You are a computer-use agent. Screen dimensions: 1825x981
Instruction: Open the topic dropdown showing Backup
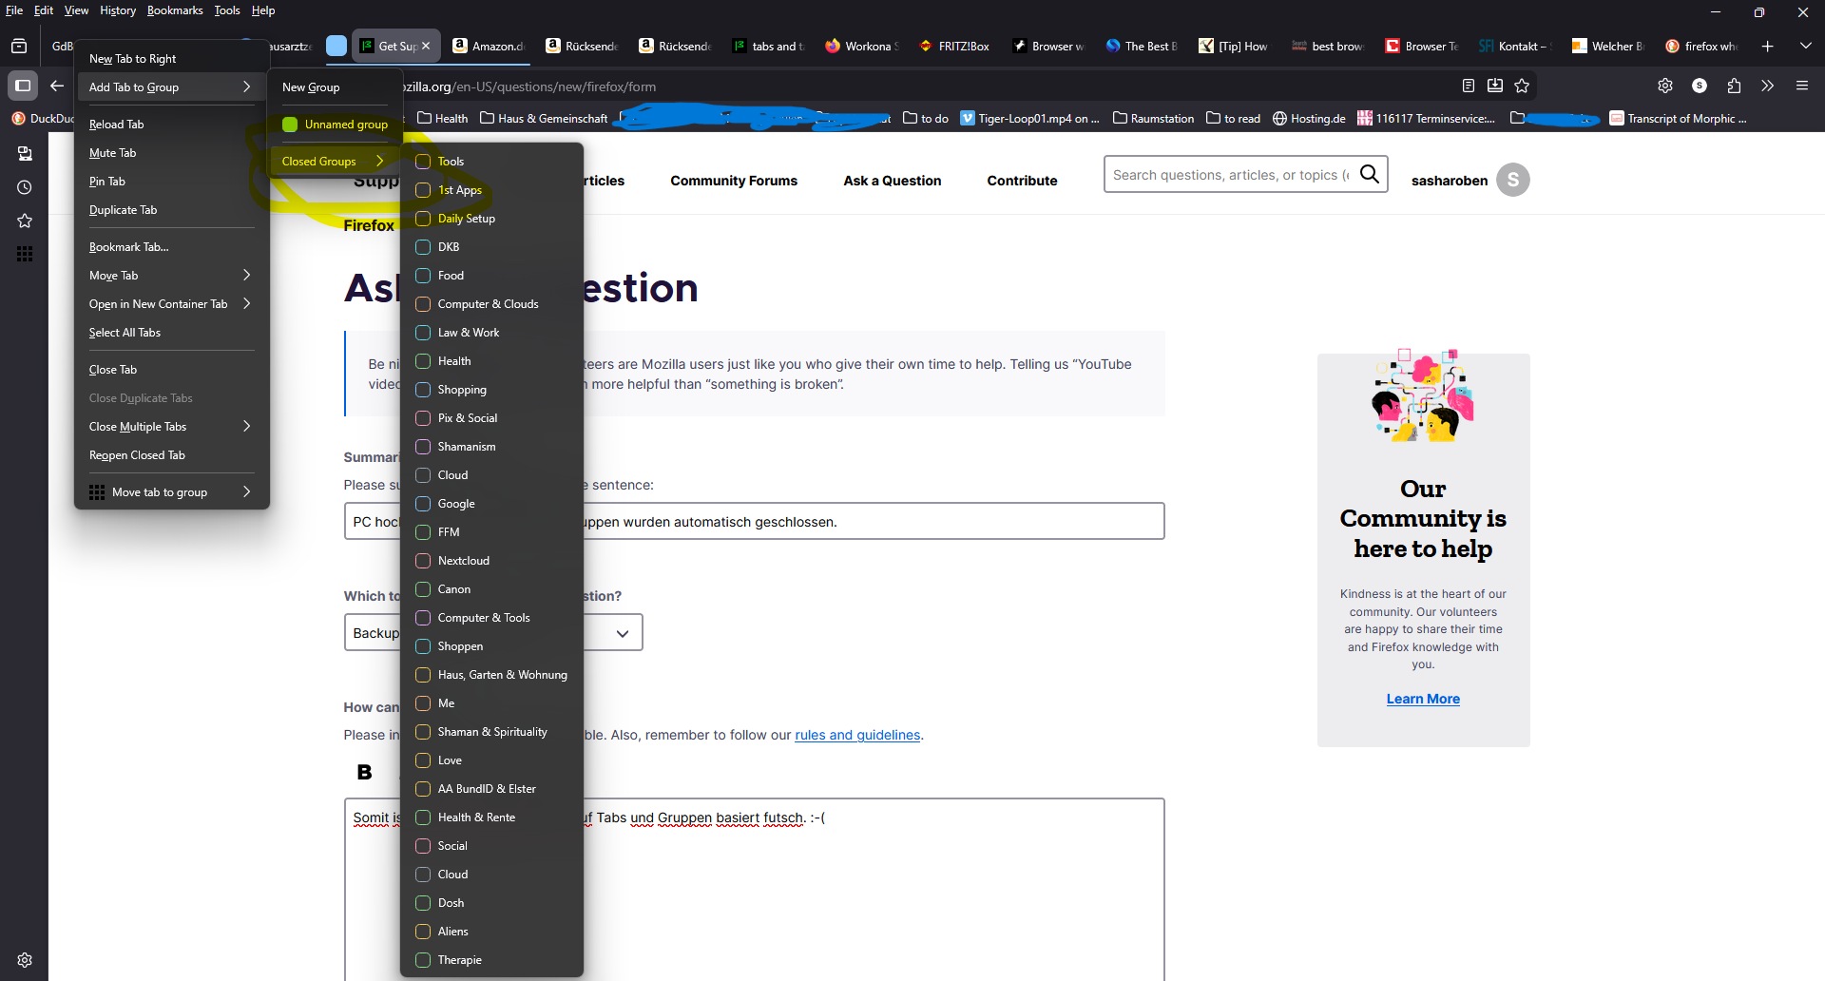click(x=622, y=633)
